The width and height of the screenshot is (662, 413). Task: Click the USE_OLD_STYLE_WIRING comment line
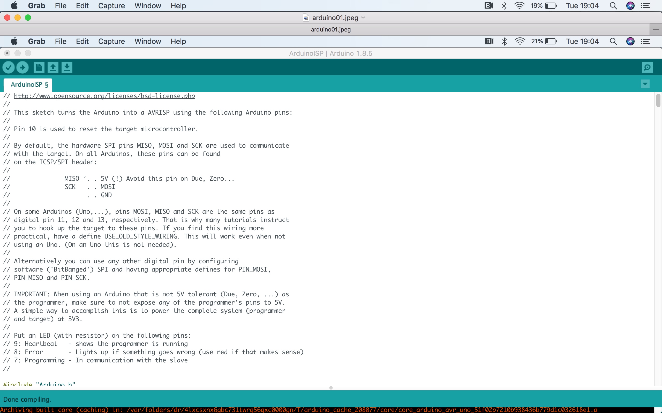(x=144, y=236)
